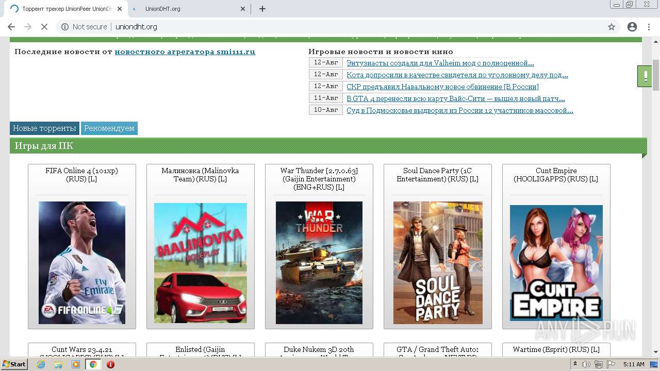Select the Рекомендуем tab
The height and width of the screenshot is (371, 660).
(109, 128)
